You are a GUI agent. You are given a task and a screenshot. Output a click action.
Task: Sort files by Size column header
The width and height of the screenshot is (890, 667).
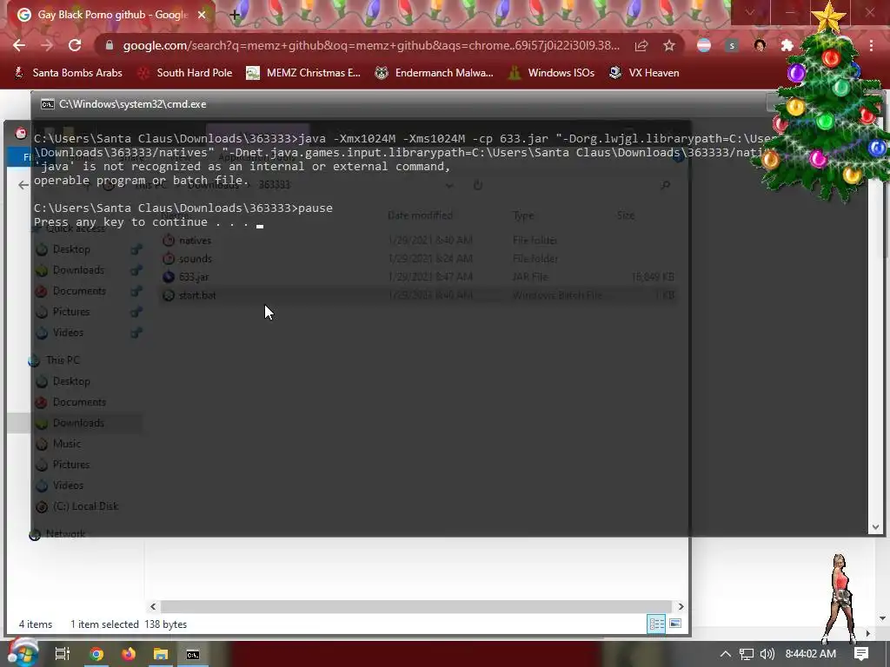point(626,215)
